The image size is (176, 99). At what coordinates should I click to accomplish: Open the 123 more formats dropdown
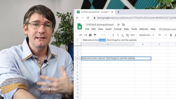133,35
